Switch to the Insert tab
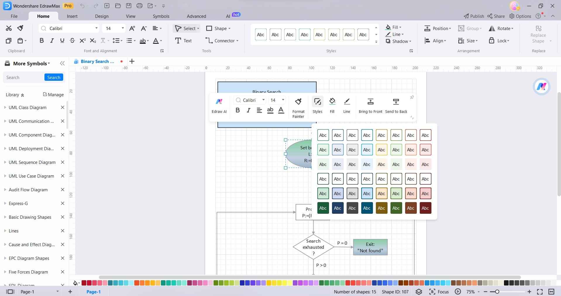Screen dimensions: 561x296 72,16
